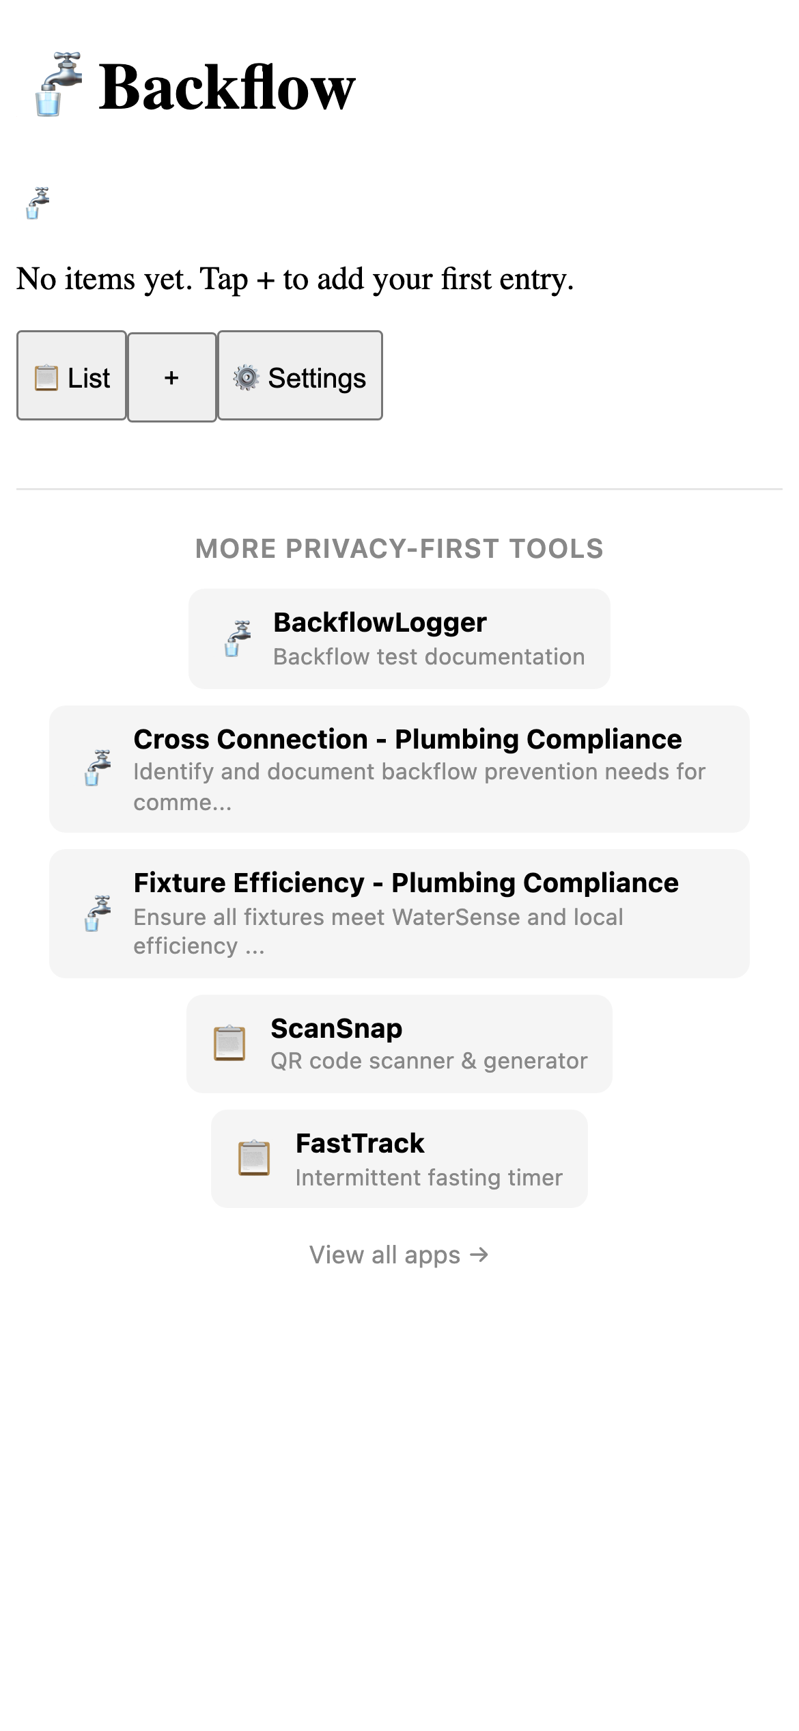Image resolution: width=799 pixels, height=1731 pixels.
Task: Open the List view
Action: click(72, 377)
